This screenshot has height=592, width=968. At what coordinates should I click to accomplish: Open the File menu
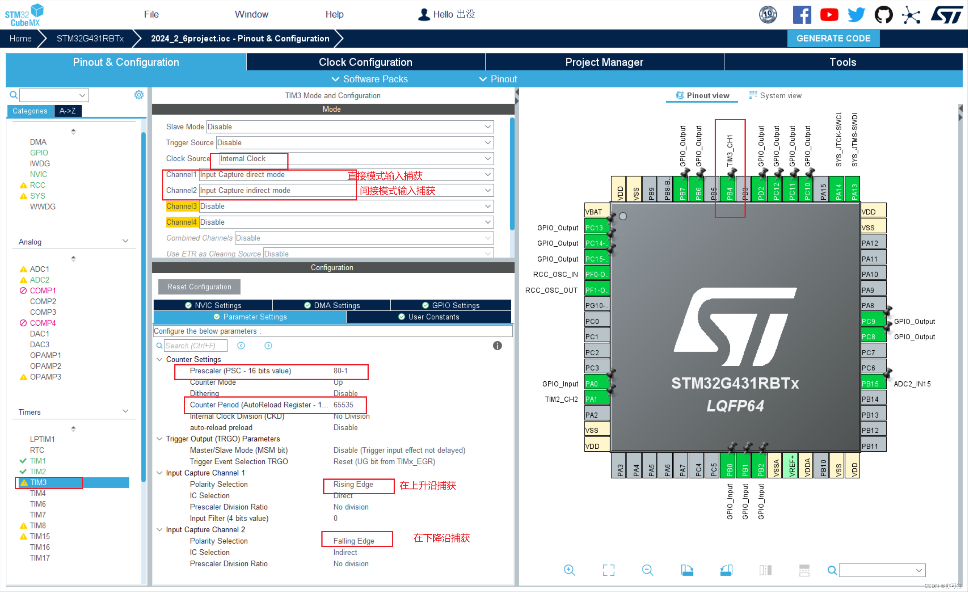click(151, 14)
